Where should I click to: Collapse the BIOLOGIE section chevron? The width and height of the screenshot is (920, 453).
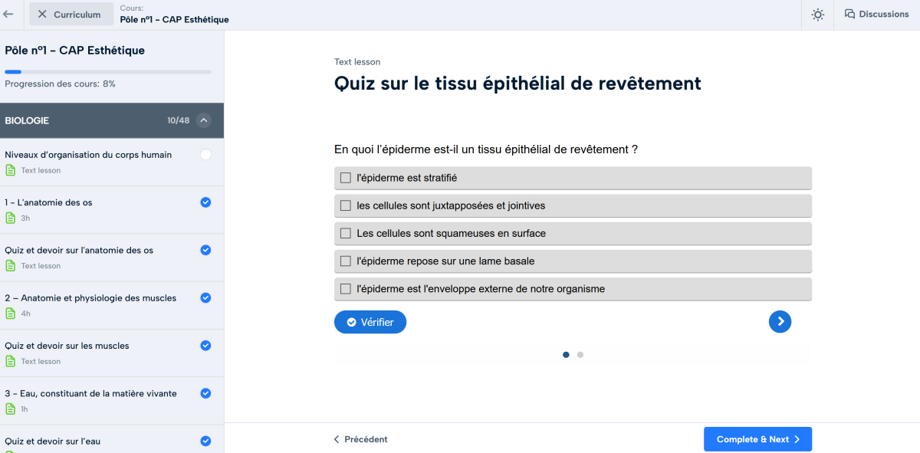coord(203,120)
